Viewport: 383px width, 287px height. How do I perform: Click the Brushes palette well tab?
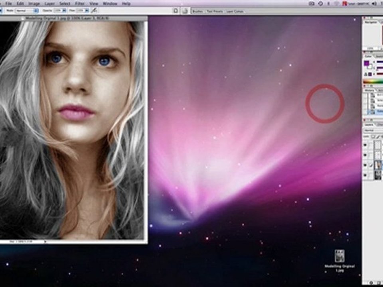tap(197, 11)
